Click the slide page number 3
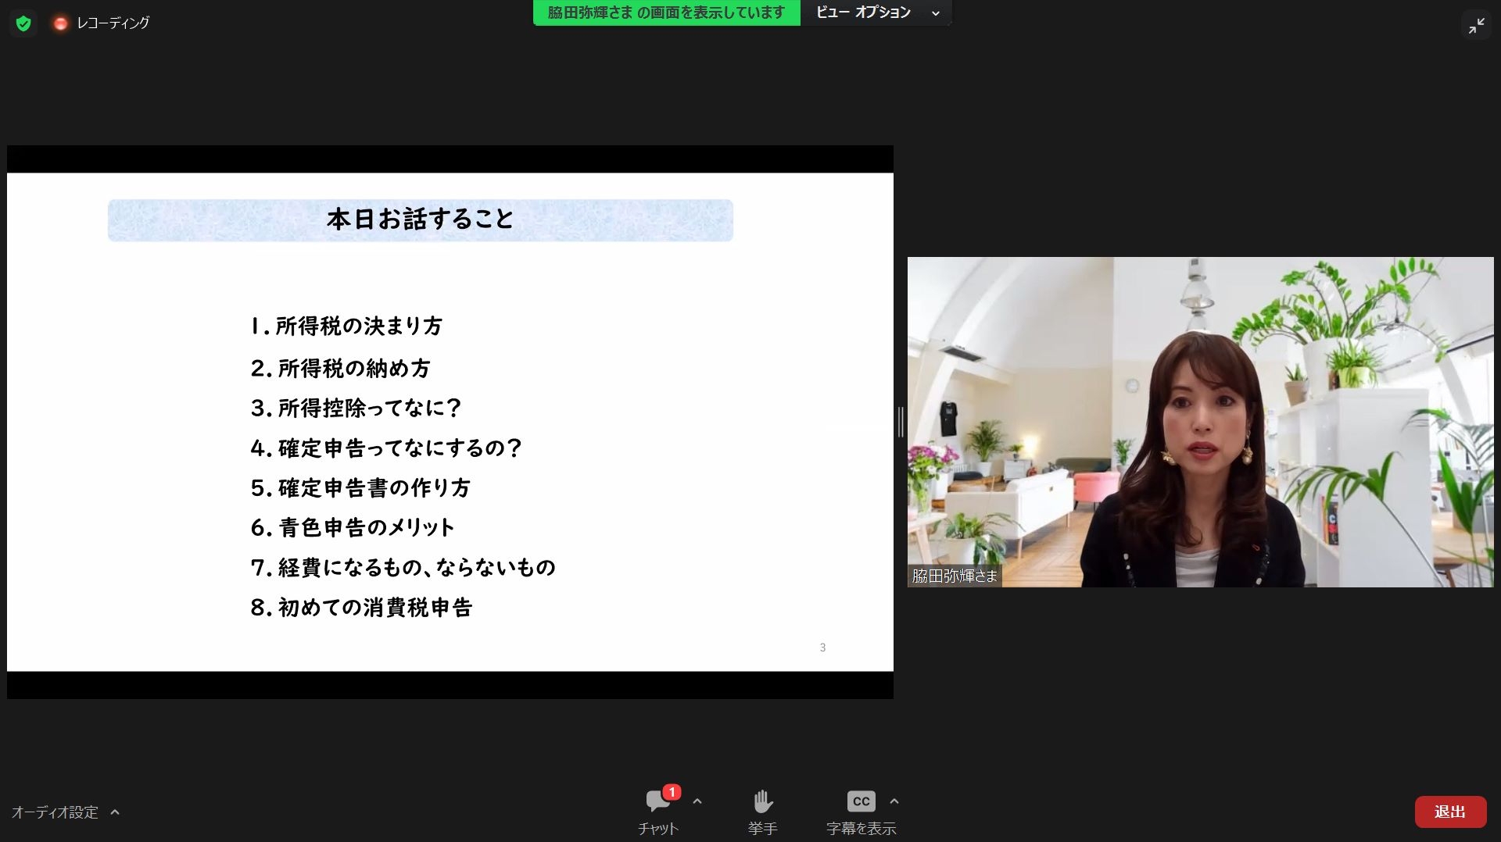The image size is (1501, 842). [x=822, y=648]
